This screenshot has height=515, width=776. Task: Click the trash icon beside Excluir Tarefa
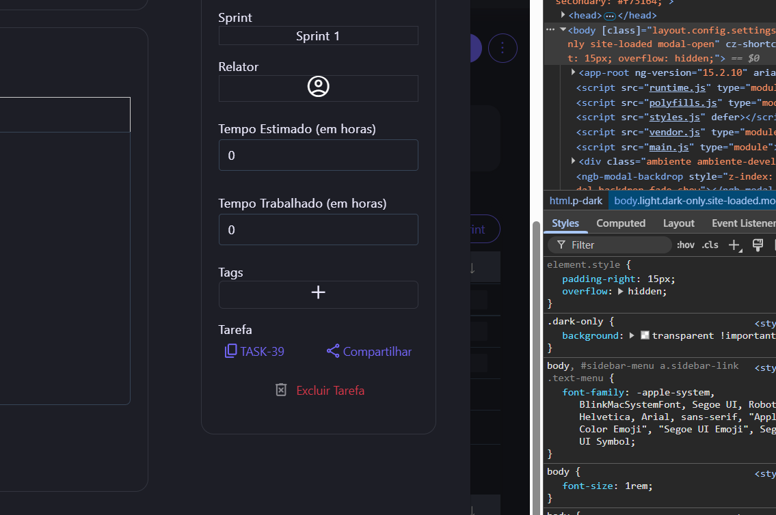tap(281, 390)
